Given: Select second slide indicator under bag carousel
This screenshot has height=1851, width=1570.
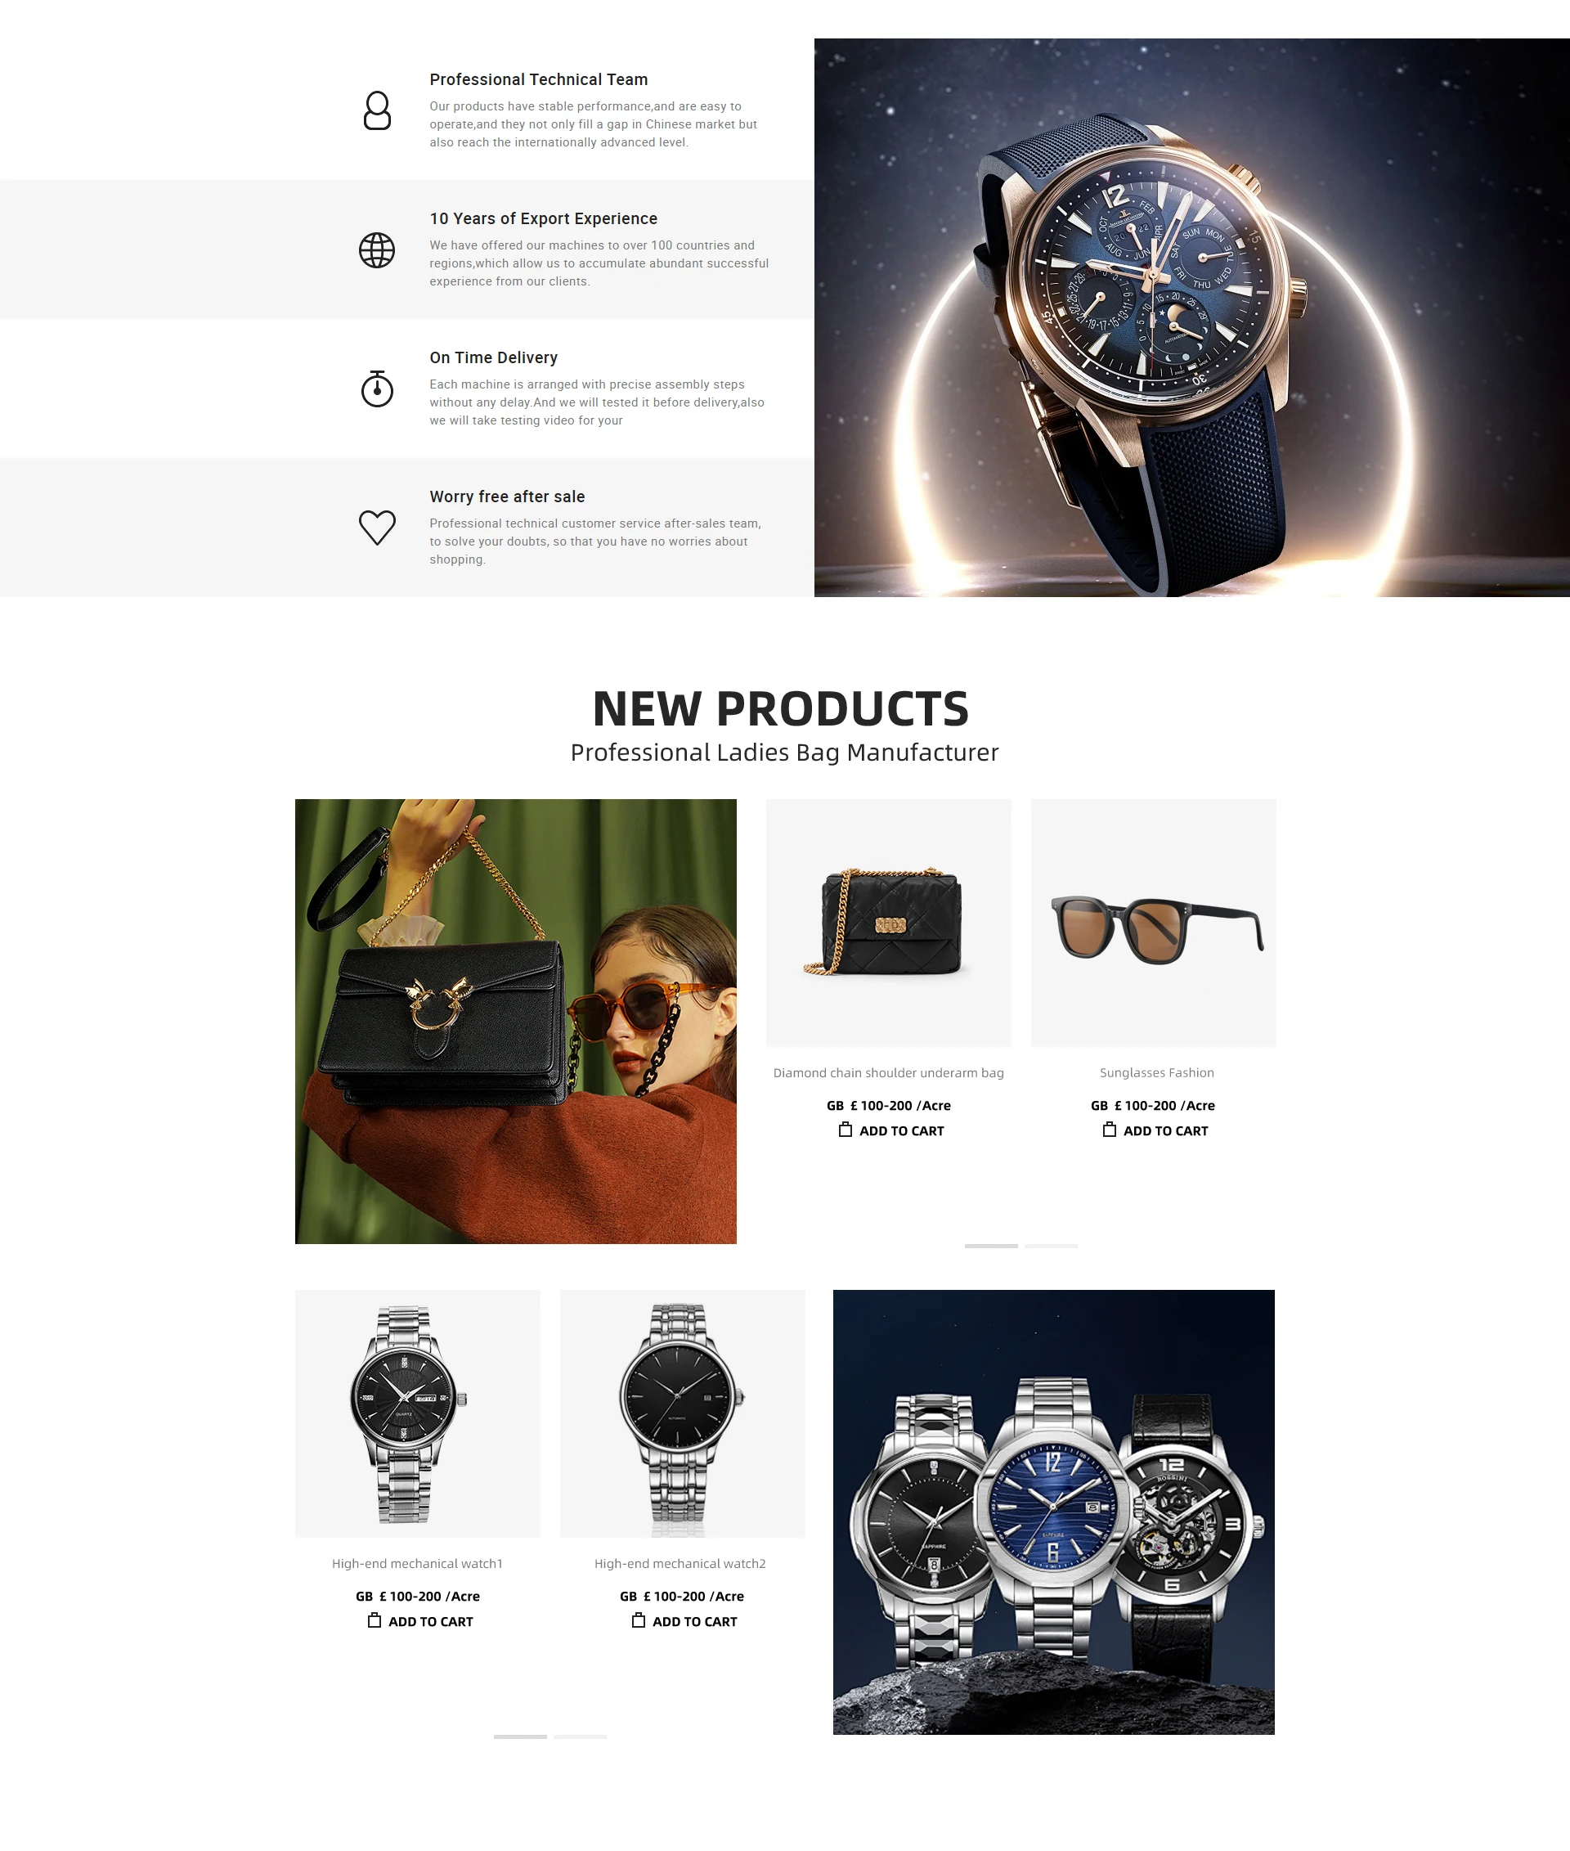Looking at the screenshot, I should pos(1051,1246).
